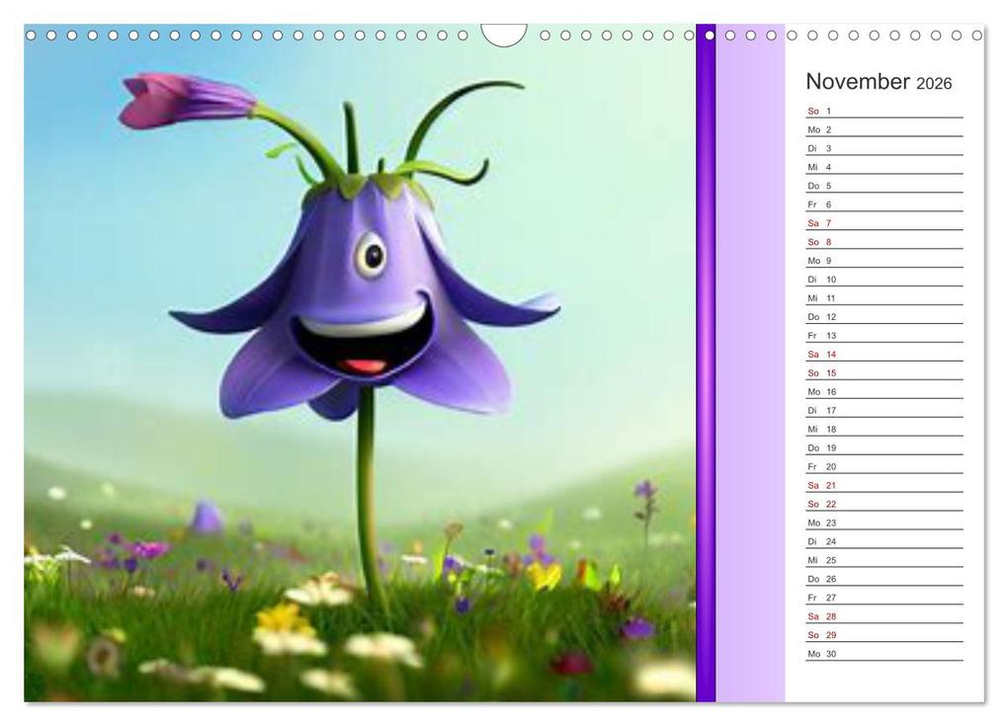Click the So 8 date row

[x=816, y=242]
